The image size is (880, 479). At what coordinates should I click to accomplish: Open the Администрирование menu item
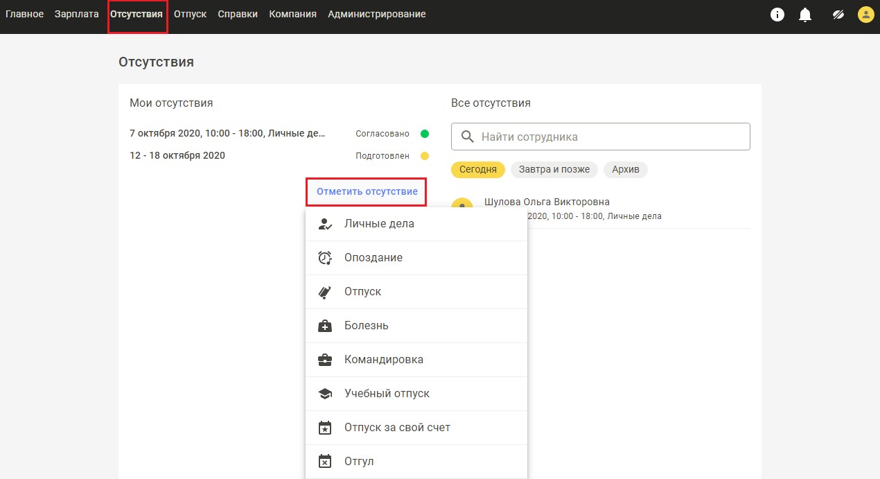tap(377, 14)
